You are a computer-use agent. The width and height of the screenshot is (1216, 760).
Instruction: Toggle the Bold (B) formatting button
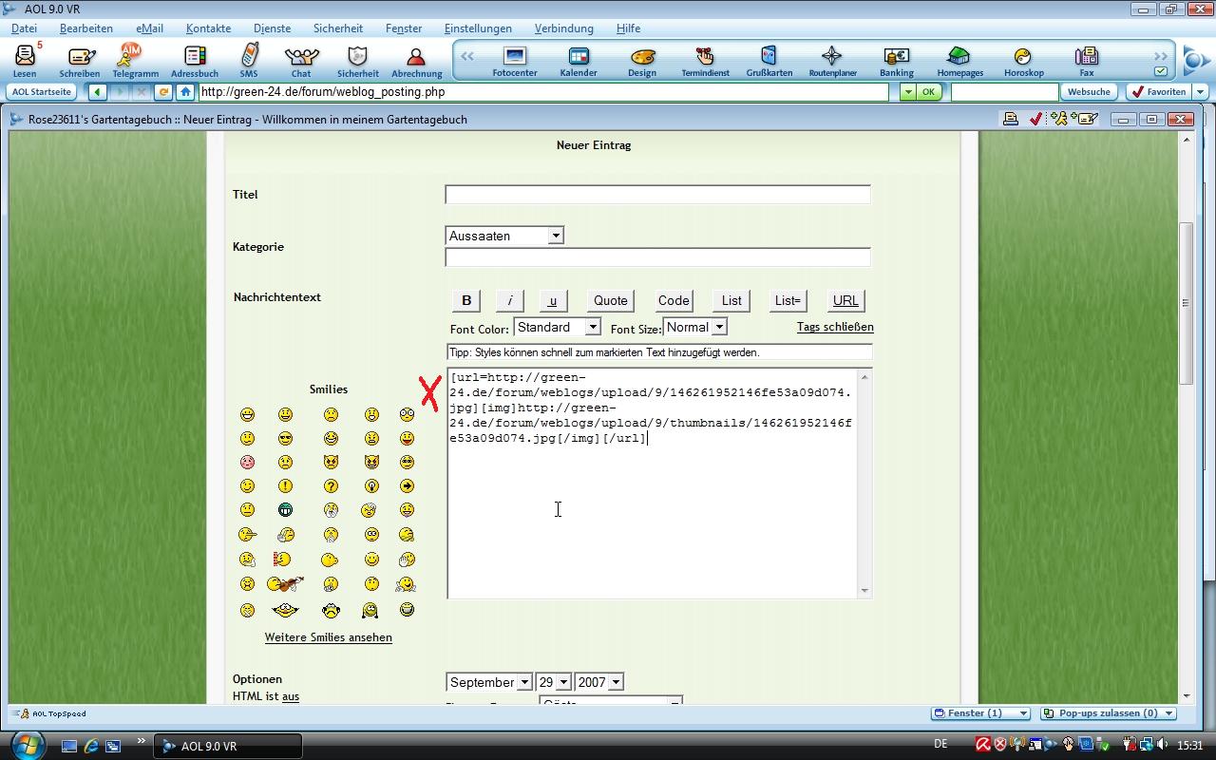coord(466,300)
